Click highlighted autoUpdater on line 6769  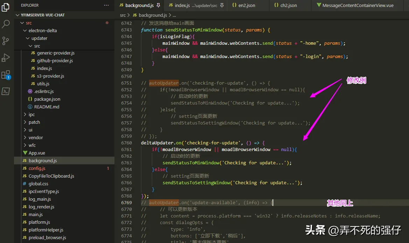click(x=164, y=202)
